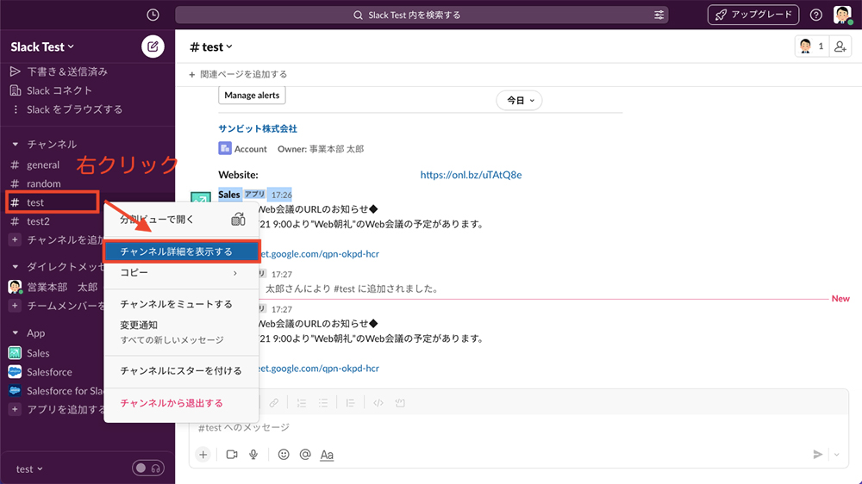
Task: Open the help question mark icon
Action: [815, 15]
